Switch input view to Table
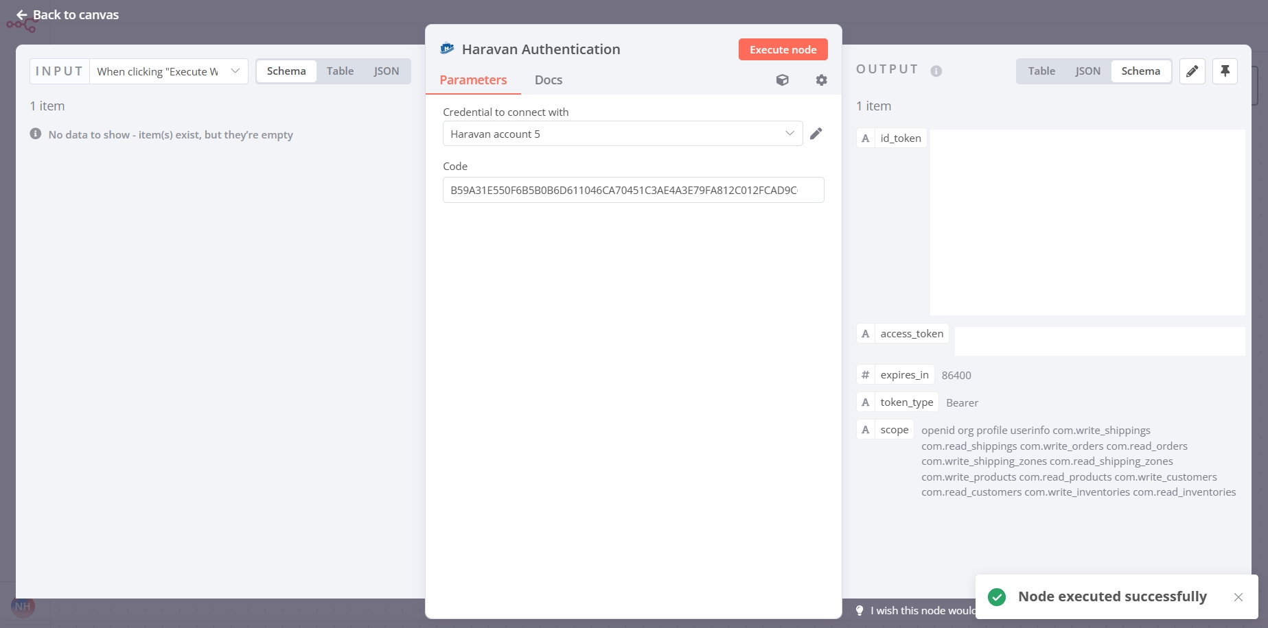This screenshot has width=1268, height=628. tap(340, 71)
